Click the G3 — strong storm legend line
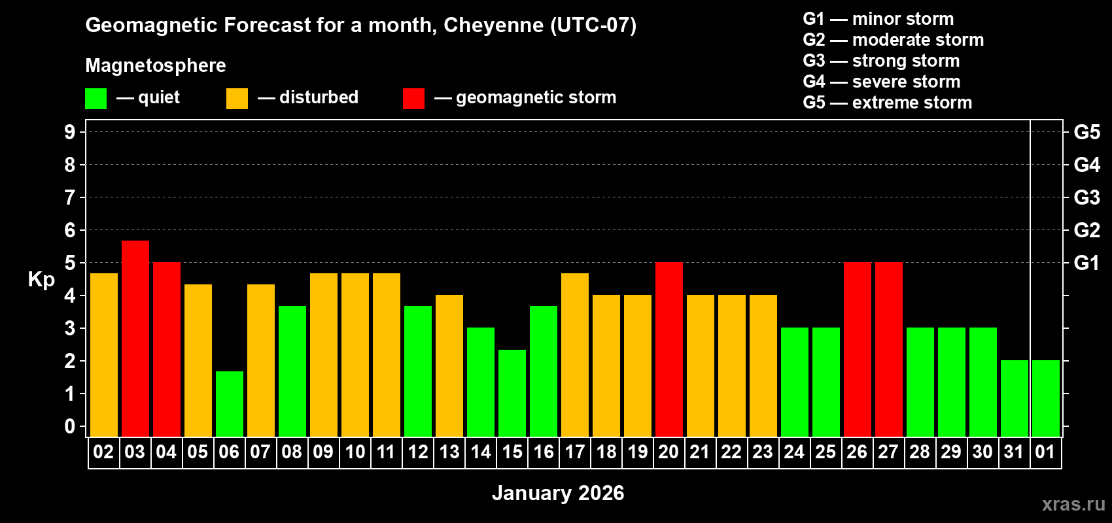Image resolution: width=1112 pixels, height=523 pixels. (x=881, y=61)
